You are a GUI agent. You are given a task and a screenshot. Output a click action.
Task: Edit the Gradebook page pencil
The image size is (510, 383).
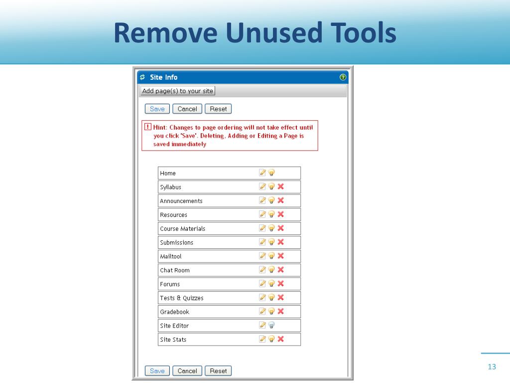click(262, 311)
